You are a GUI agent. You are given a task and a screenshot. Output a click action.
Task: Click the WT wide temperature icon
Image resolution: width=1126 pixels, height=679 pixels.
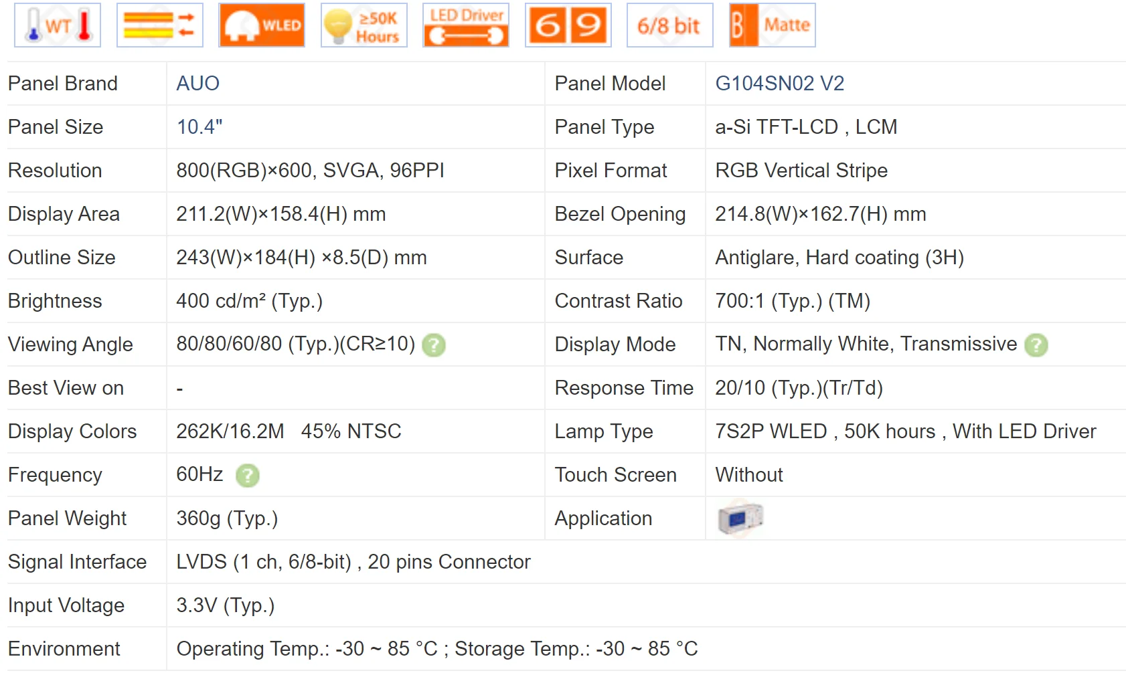(x=58, y=25)
